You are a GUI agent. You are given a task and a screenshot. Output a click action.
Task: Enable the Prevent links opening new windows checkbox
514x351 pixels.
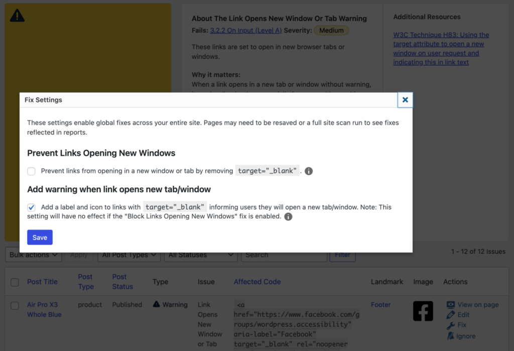tap(31, 171)
